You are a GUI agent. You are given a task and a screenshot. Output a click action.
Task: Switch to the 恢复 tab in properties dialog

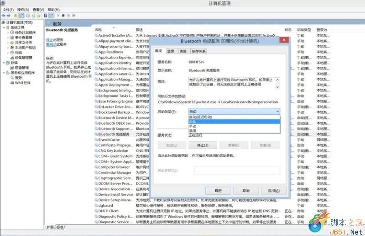(x=183, y=51)
